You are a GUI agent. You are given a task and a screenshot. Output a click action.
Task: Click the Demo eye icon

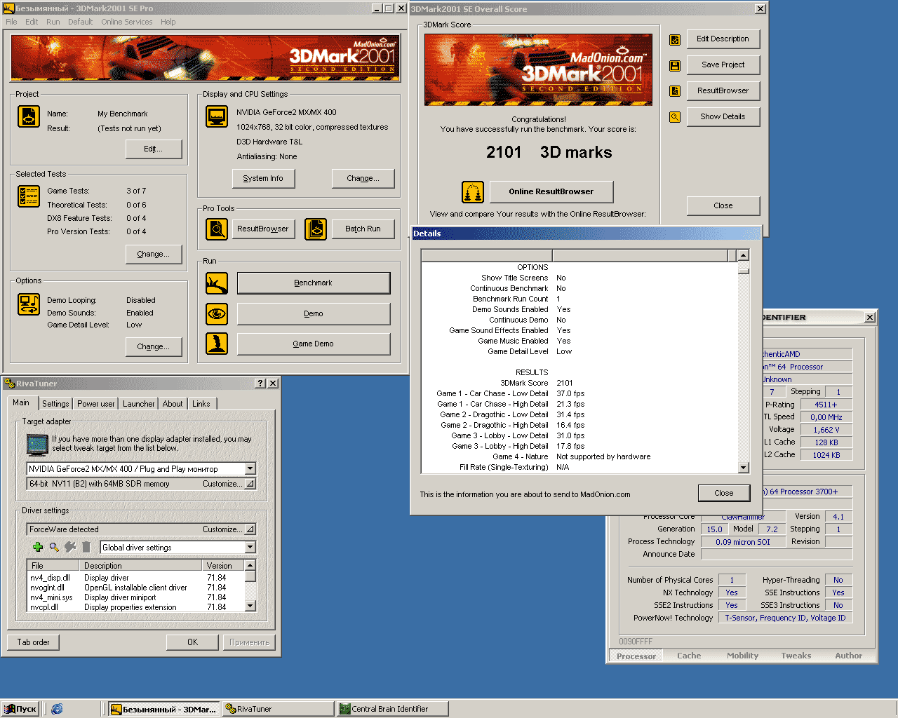[x=217, y=313]
